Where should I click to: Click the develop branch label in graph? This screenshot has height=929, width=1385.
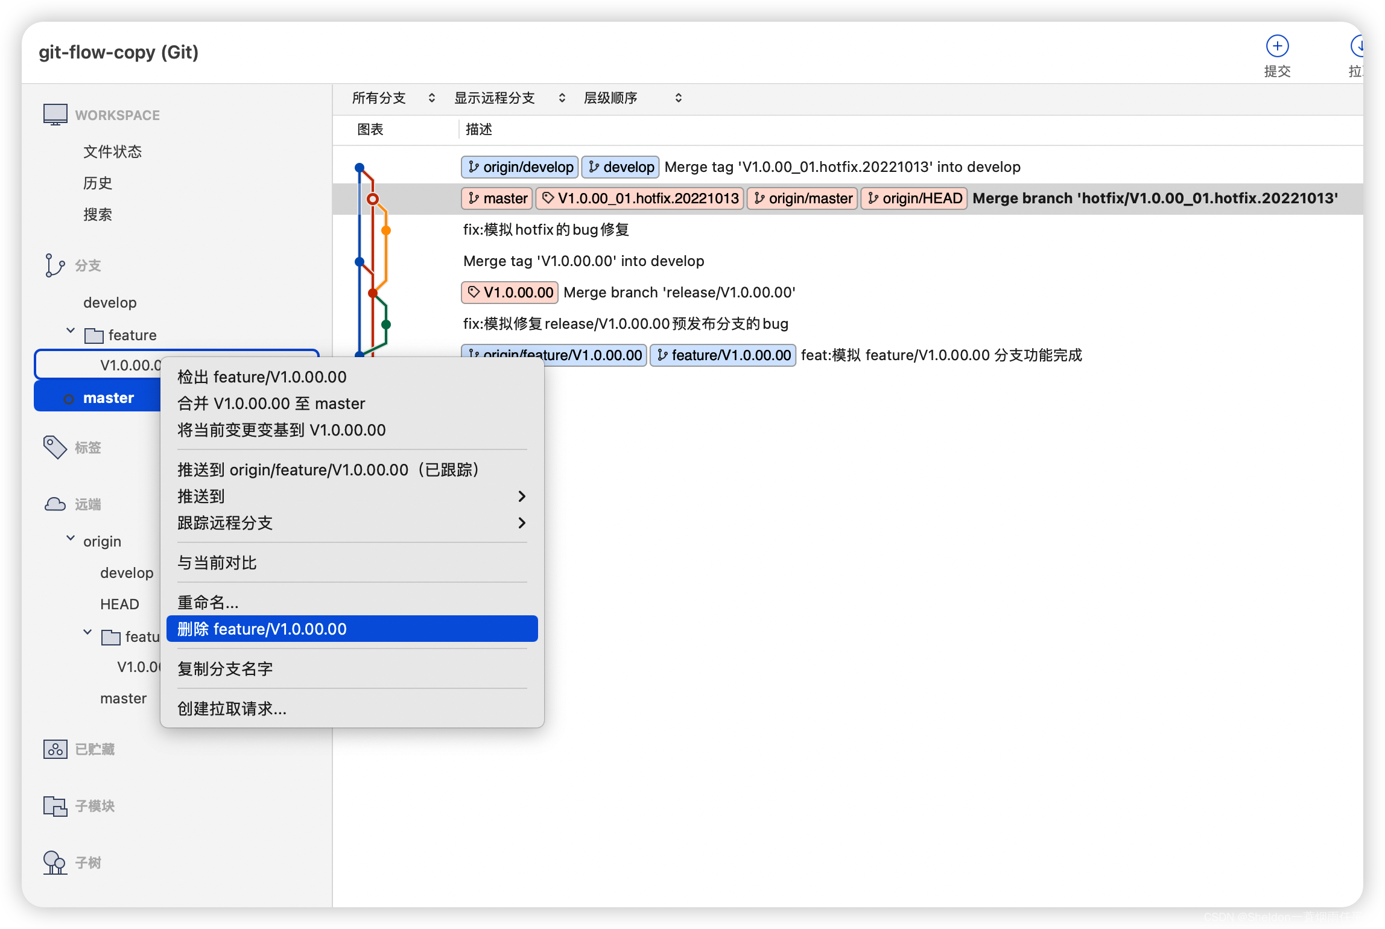point(621,167)
